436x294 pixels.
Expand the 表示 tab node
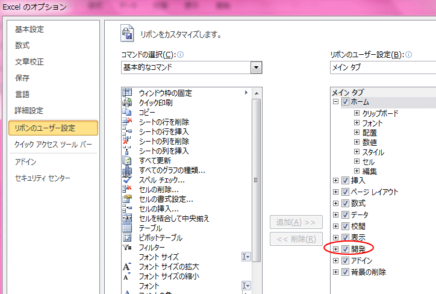click(335, 237)
